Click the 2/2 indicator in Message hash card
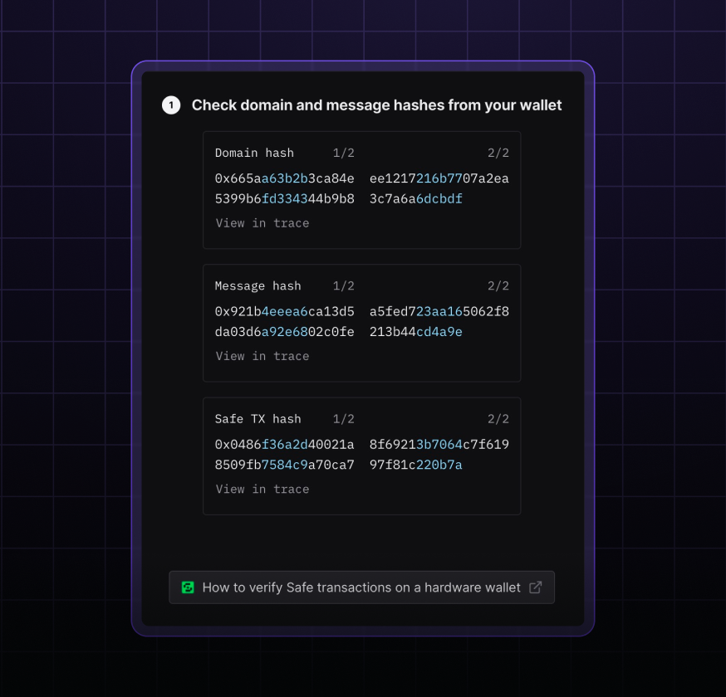The height and width of the screenshot is (697, 726). pyautogui.click(x=498, y=285)
